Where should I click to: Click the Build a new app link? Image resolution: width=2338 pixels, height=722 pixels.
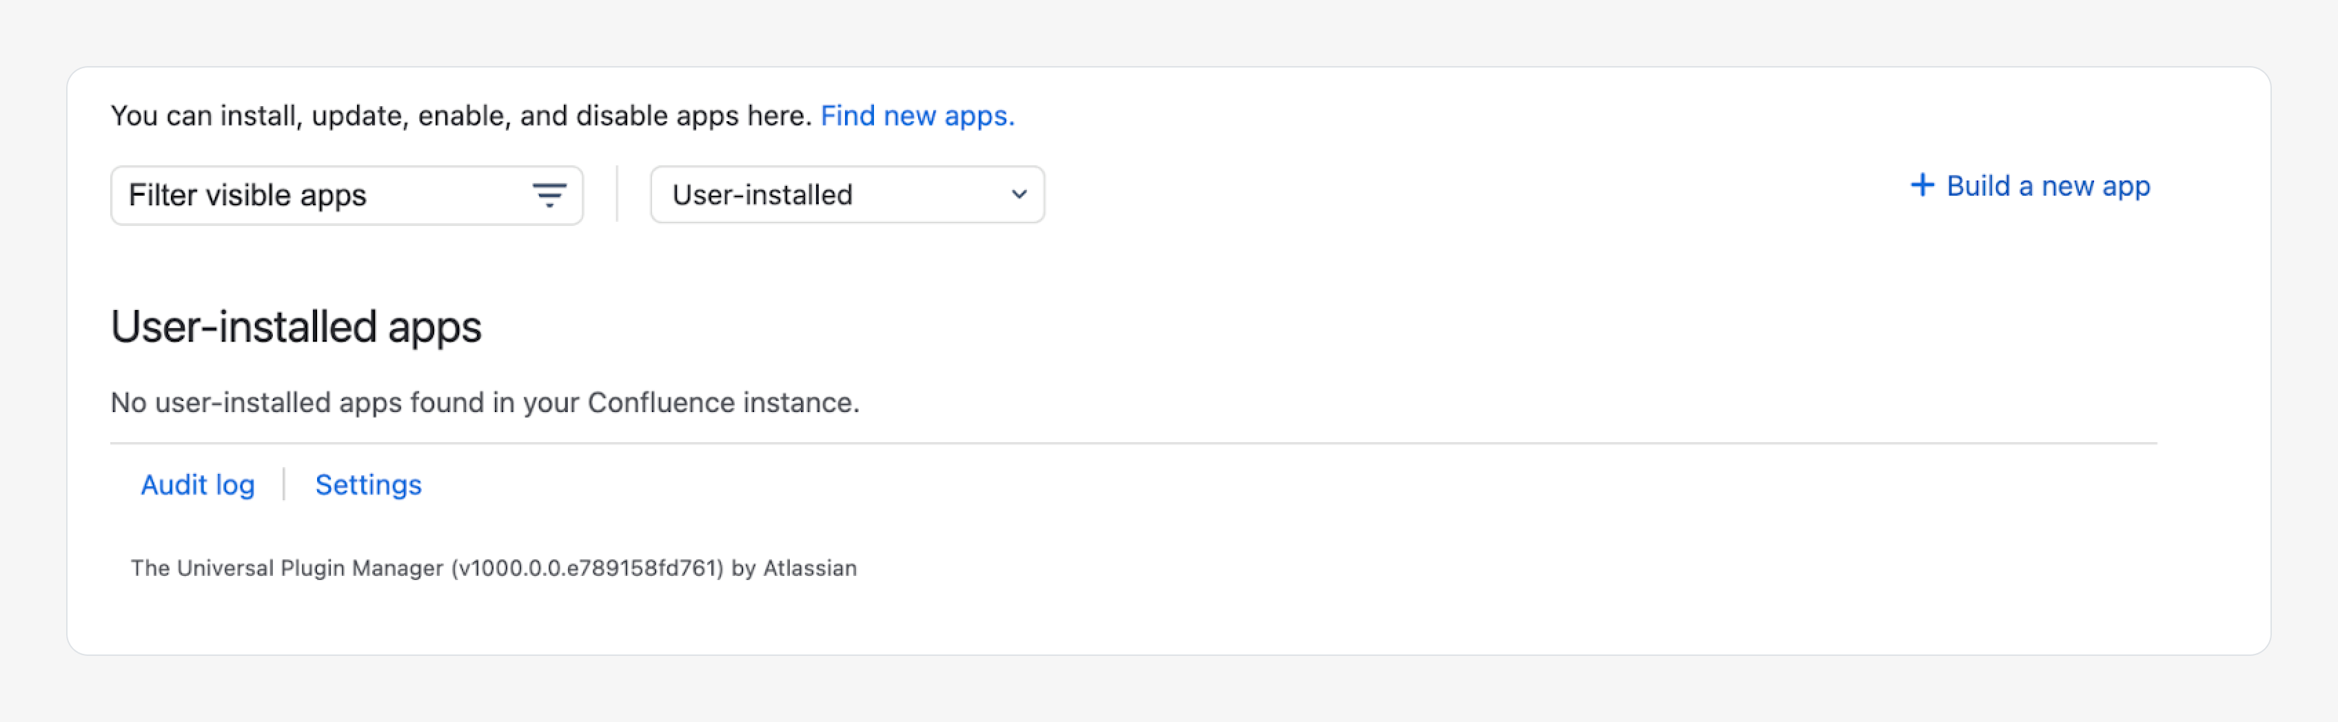tap(2048, 186)
